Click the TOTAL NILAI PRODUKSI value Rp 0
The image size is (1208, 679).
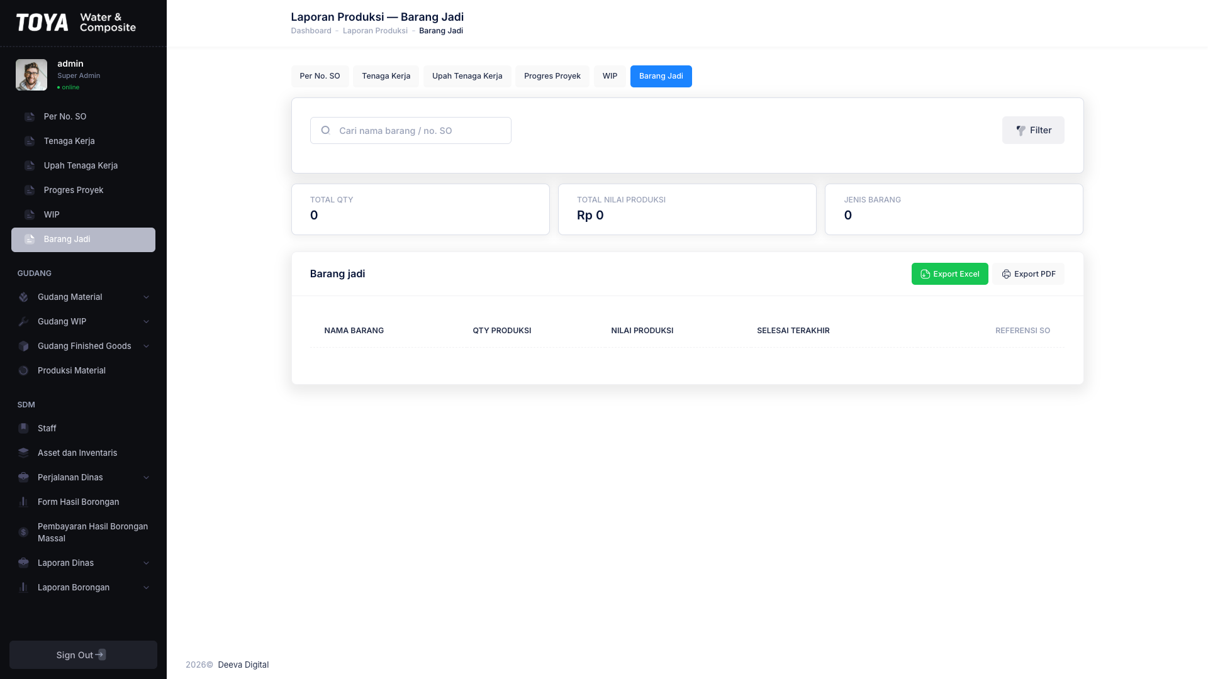point(590,216)
